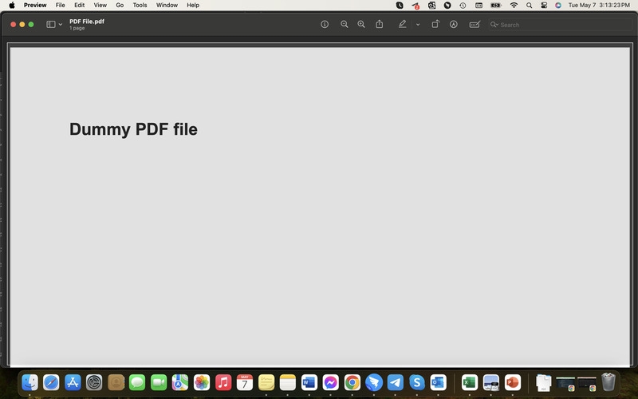Open the Preview application menu
Screen dimensions: 638x399
click(x=35, y=6)
